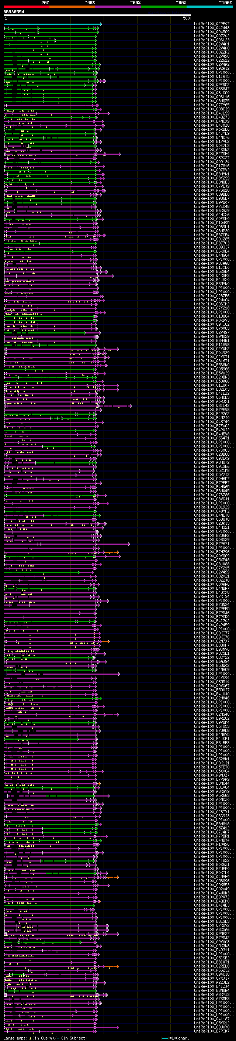The height and width of the screenshot is (1041, 236).
Task: Open hit UniRef100_B3MYN1
Action: tap(211, 174)
